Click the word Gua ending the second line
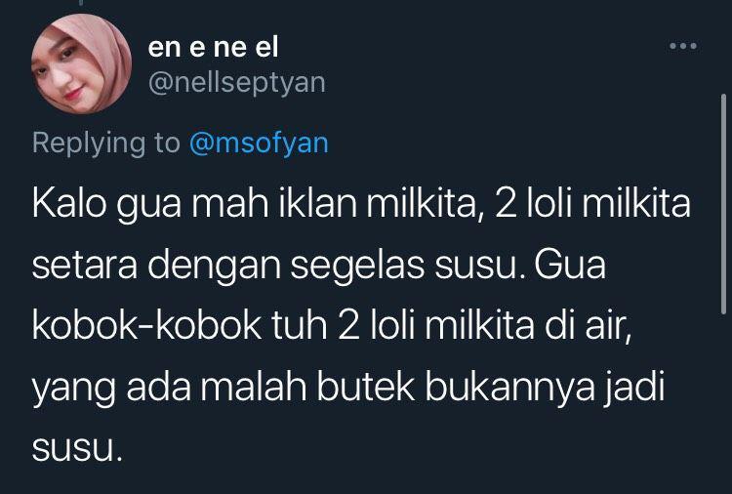Image resolution: width=732 pixels, height=494 pixels. pyautogui.click(x=570, y=265)
